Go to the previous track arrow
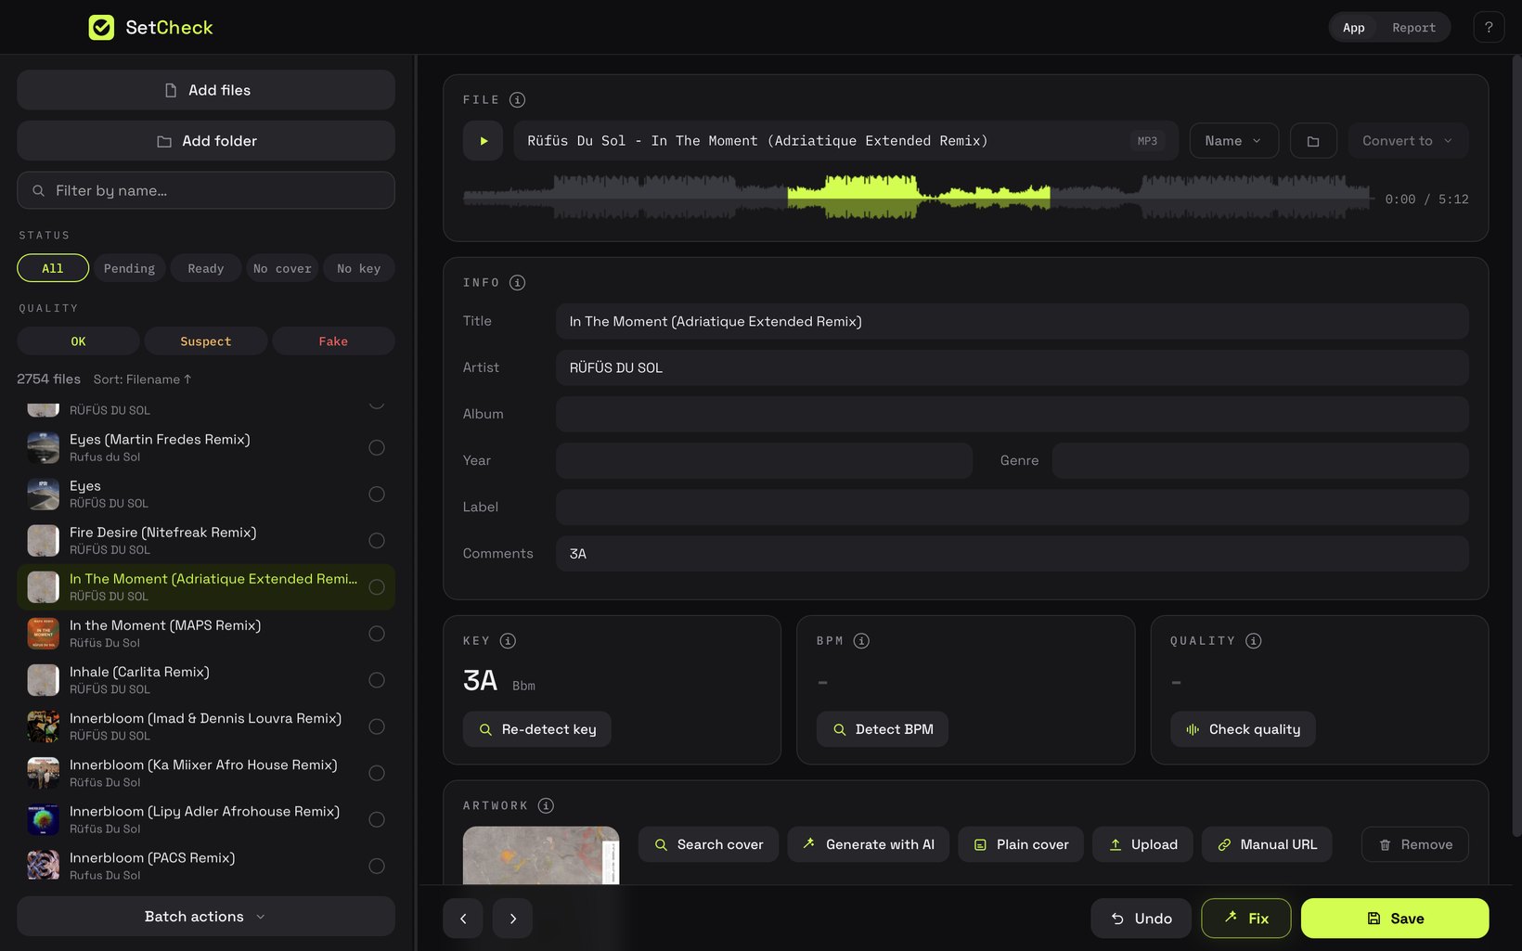The width and height of the screenshot is (1522, 951). click(x=463, y=919)
